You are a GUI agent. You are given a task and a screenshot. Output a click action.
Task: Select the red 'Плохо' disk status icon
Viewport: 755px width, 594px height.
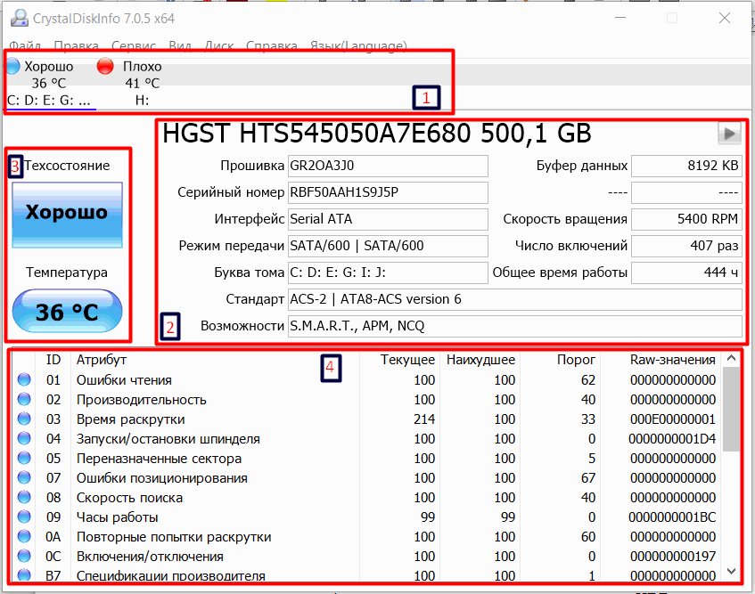click(x=105, y=66)
